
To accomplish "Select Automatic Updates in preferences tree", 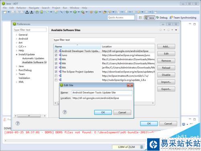I will 33,58.
